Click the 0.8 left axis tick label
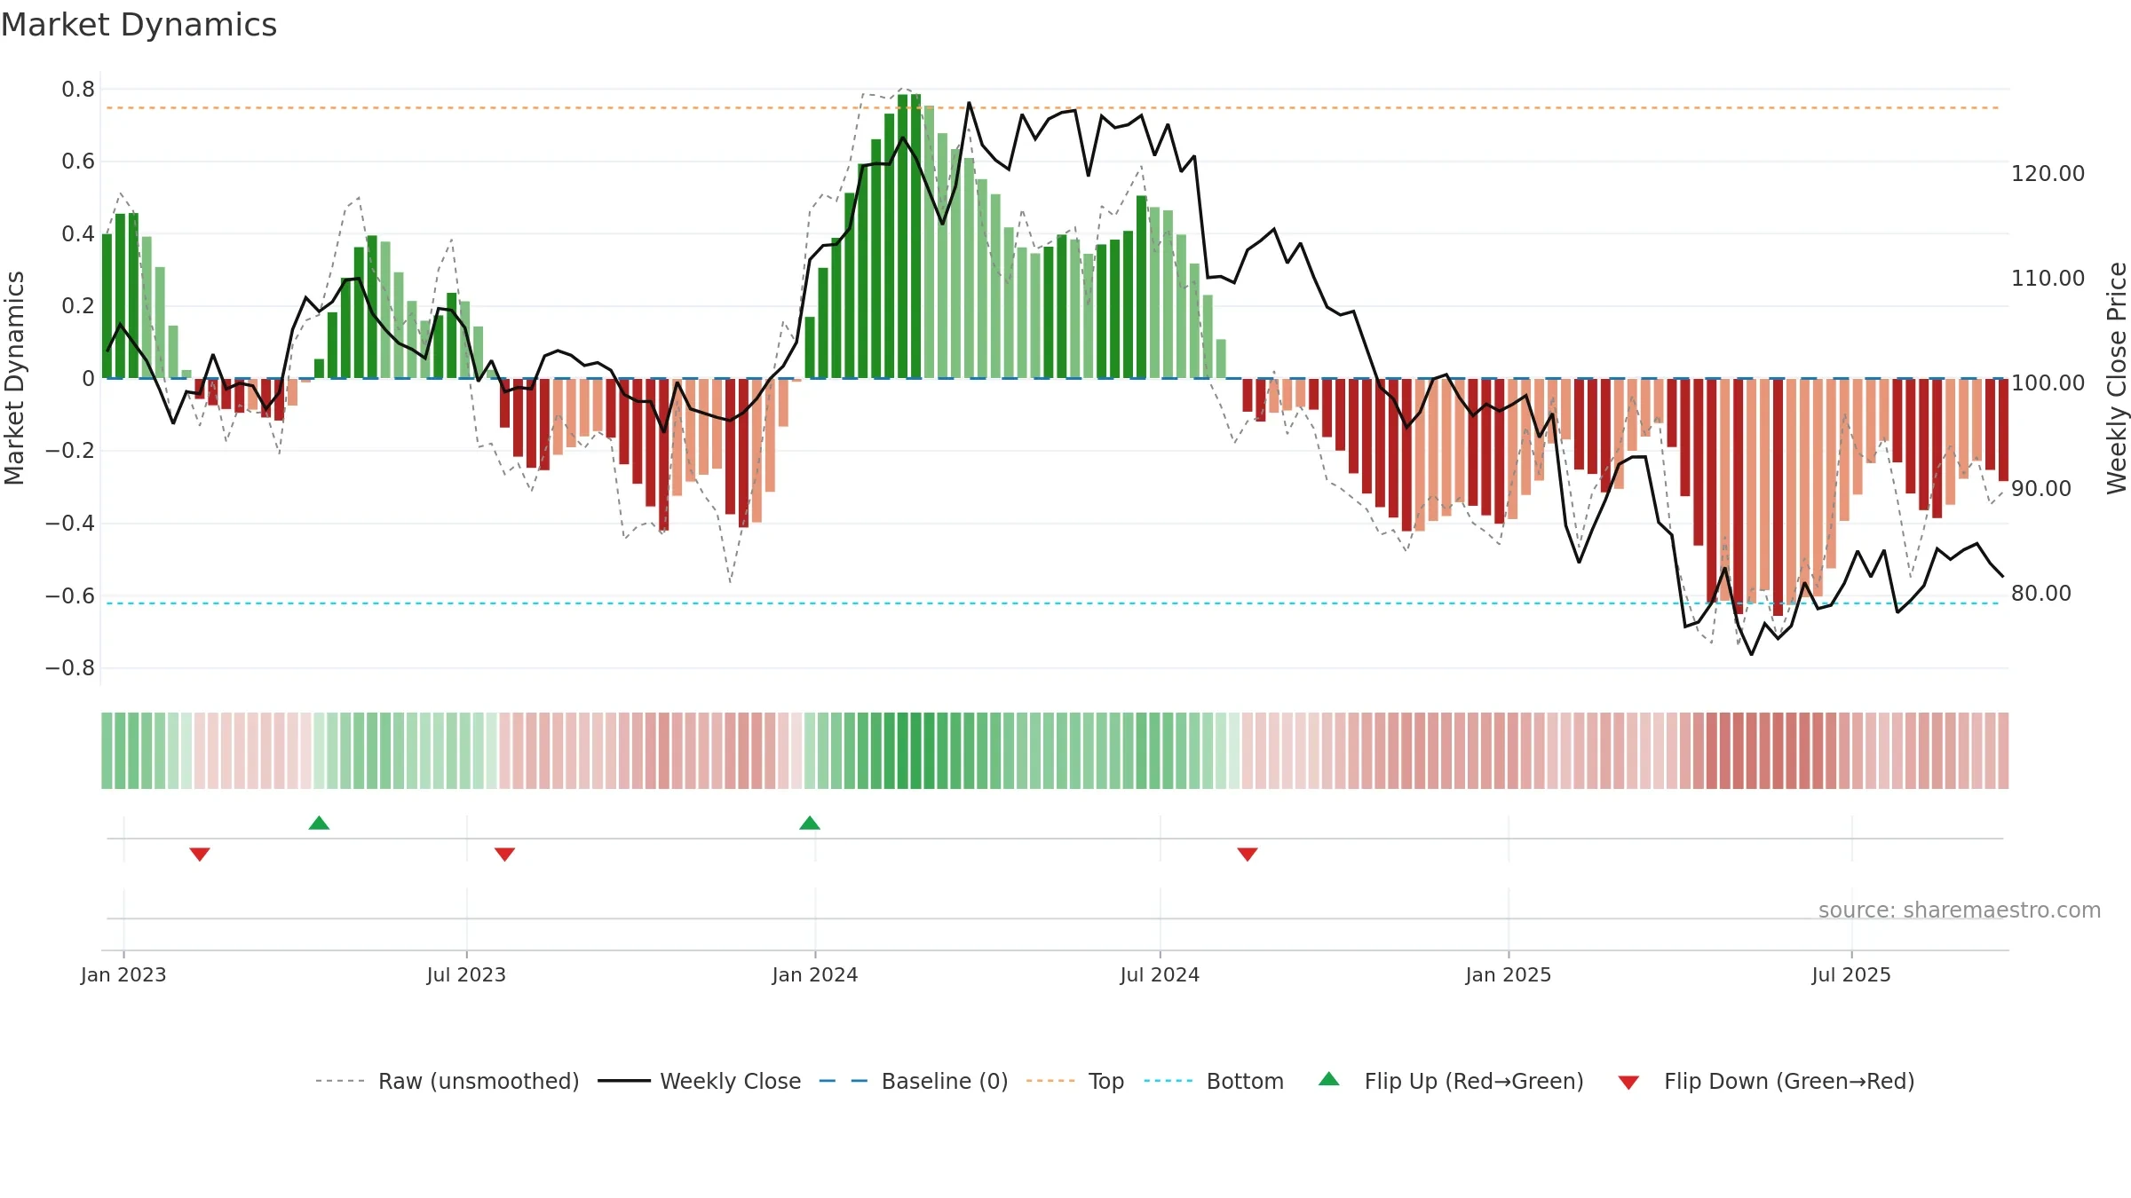The width and height of the screenshot is (2131, 1198). [78, 89]
